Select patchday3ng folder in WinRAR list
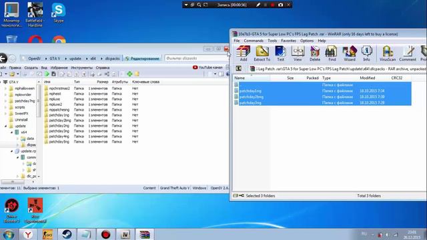Image resolution: width=427 pixels, height=240 pixels. pyautogui.click(x=323, y=103)
